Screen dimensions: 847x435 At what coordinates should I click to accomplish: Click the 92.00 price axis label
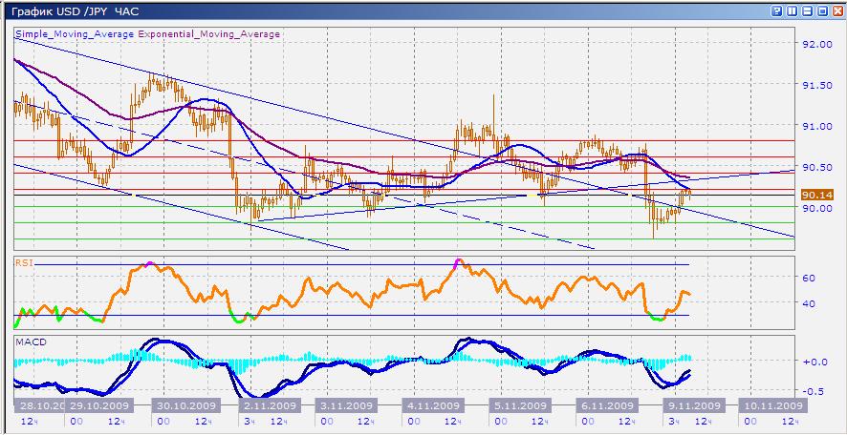(817, 44)
